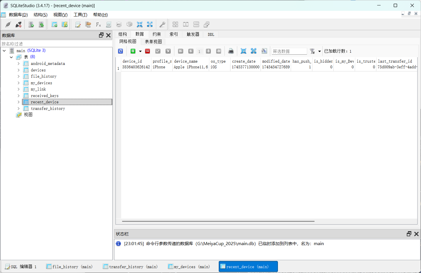Click the green insert row icon
The width and height of the screenshot is (421, 273).
133,51
